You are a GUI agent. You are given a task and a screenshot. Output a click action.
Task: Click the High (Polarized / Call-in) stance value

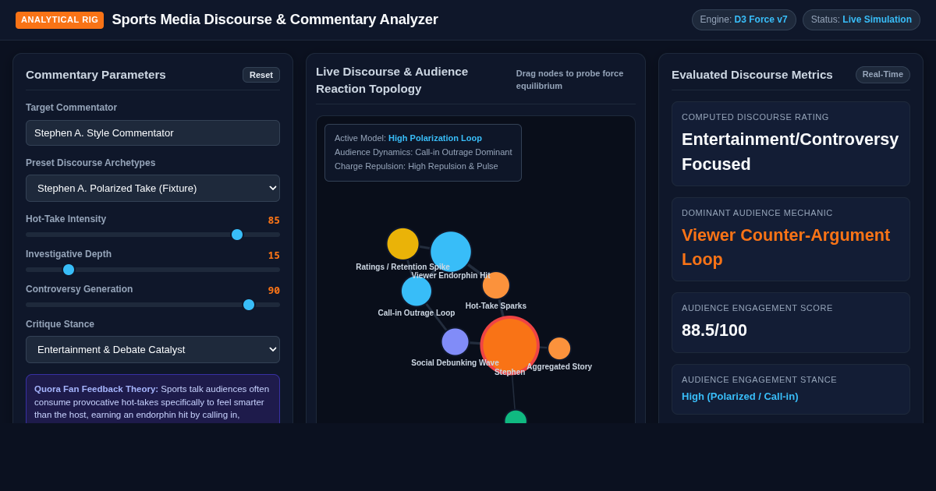coord(740,397)
